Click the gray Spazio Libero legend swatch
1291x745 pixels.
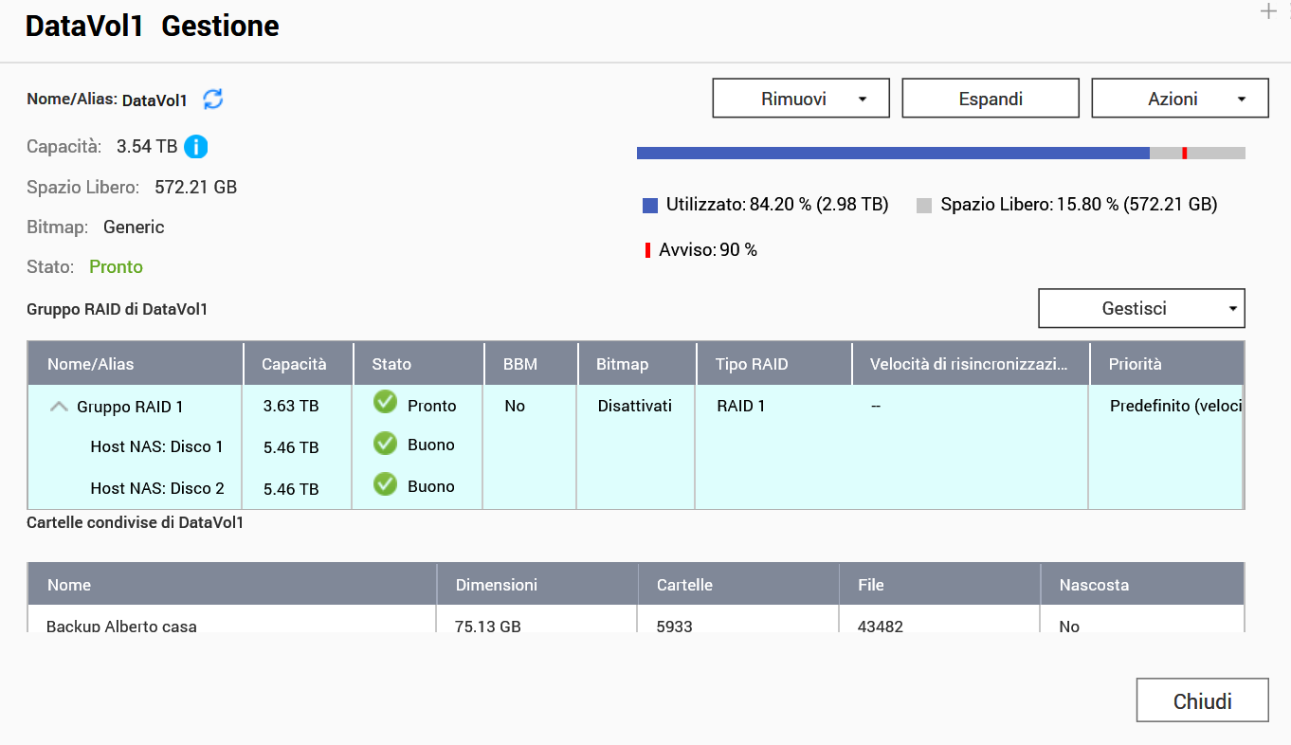point(924,205)
